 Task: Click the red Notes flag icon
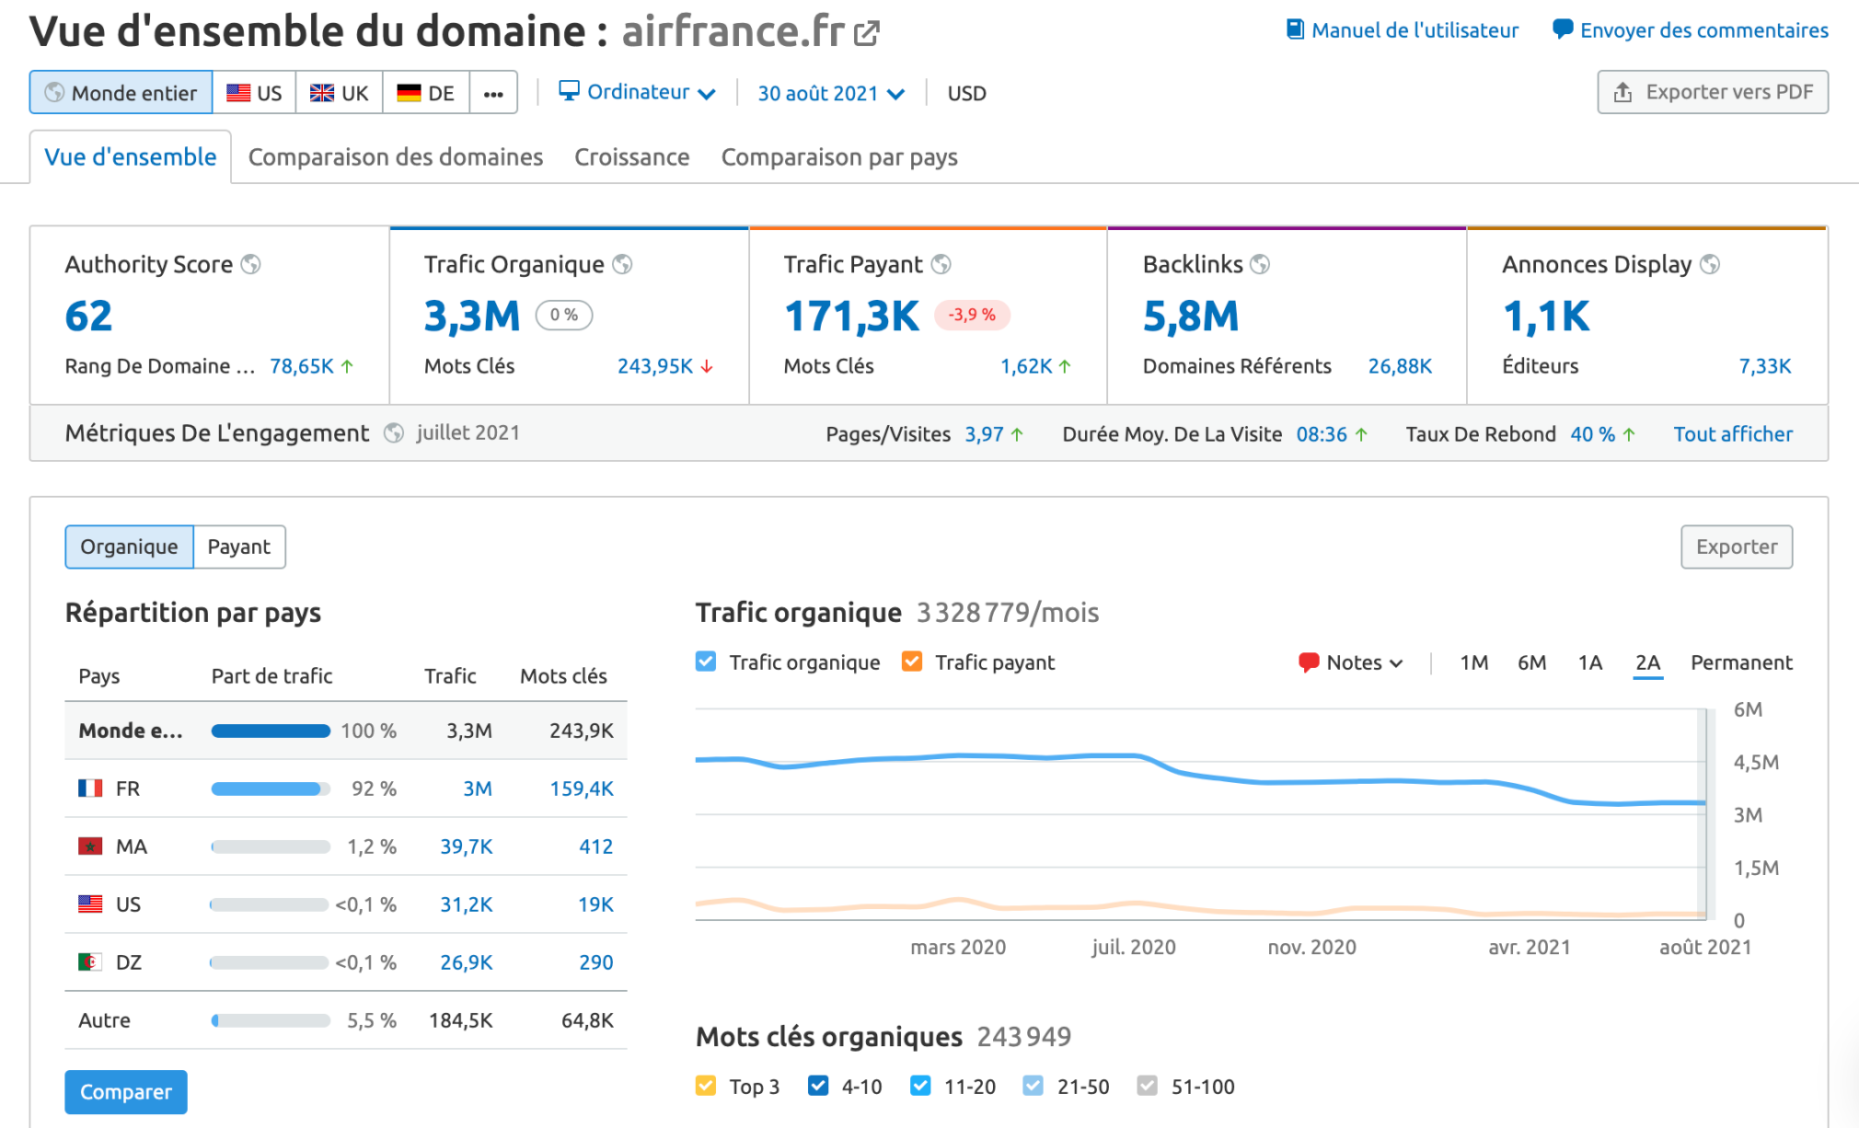[x=1310, y=662]
